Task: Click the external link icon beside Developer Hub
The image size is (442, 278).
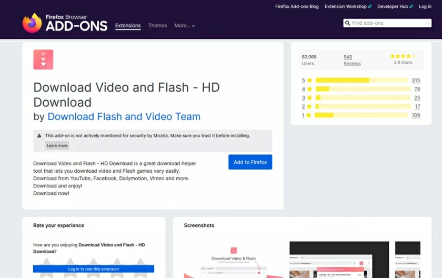Action: coord(411,6)
